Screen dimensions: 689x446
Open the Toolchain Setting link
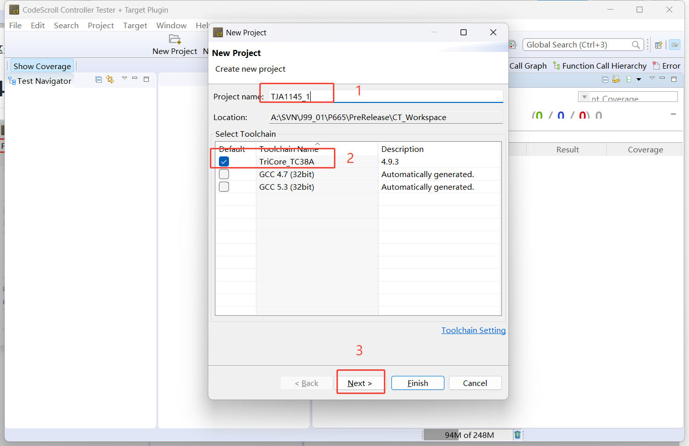pyautogui.click(x=473, y=330)
